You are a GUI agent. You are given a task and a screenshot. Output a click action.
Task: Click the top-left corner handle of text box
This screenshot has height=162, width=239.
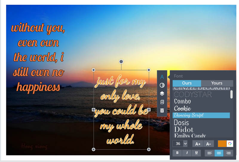[x=94, y=70]
